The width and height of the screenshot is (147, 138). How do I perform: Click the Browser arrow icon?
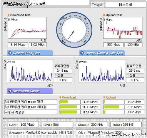(24, 133)
